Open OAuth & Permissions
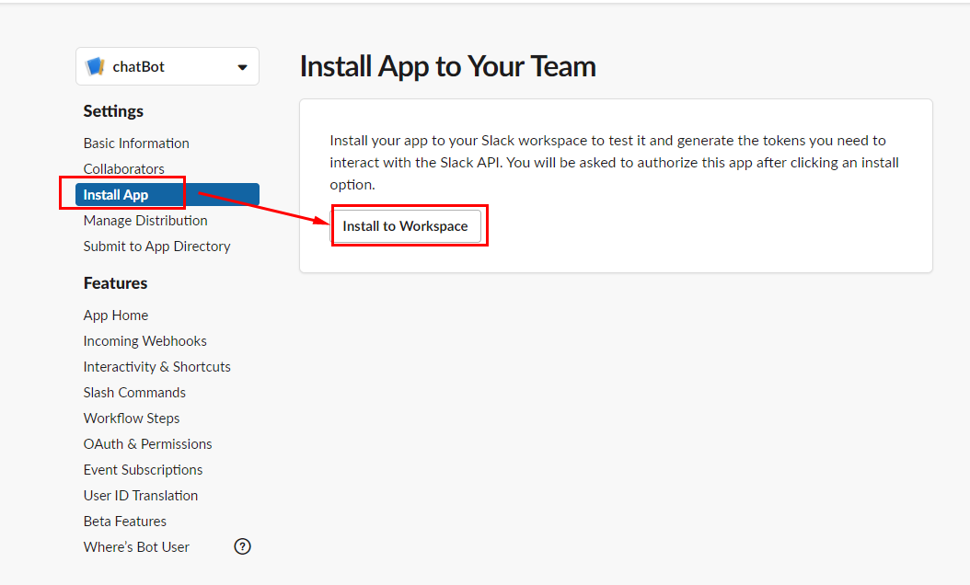 pos(147,444)
